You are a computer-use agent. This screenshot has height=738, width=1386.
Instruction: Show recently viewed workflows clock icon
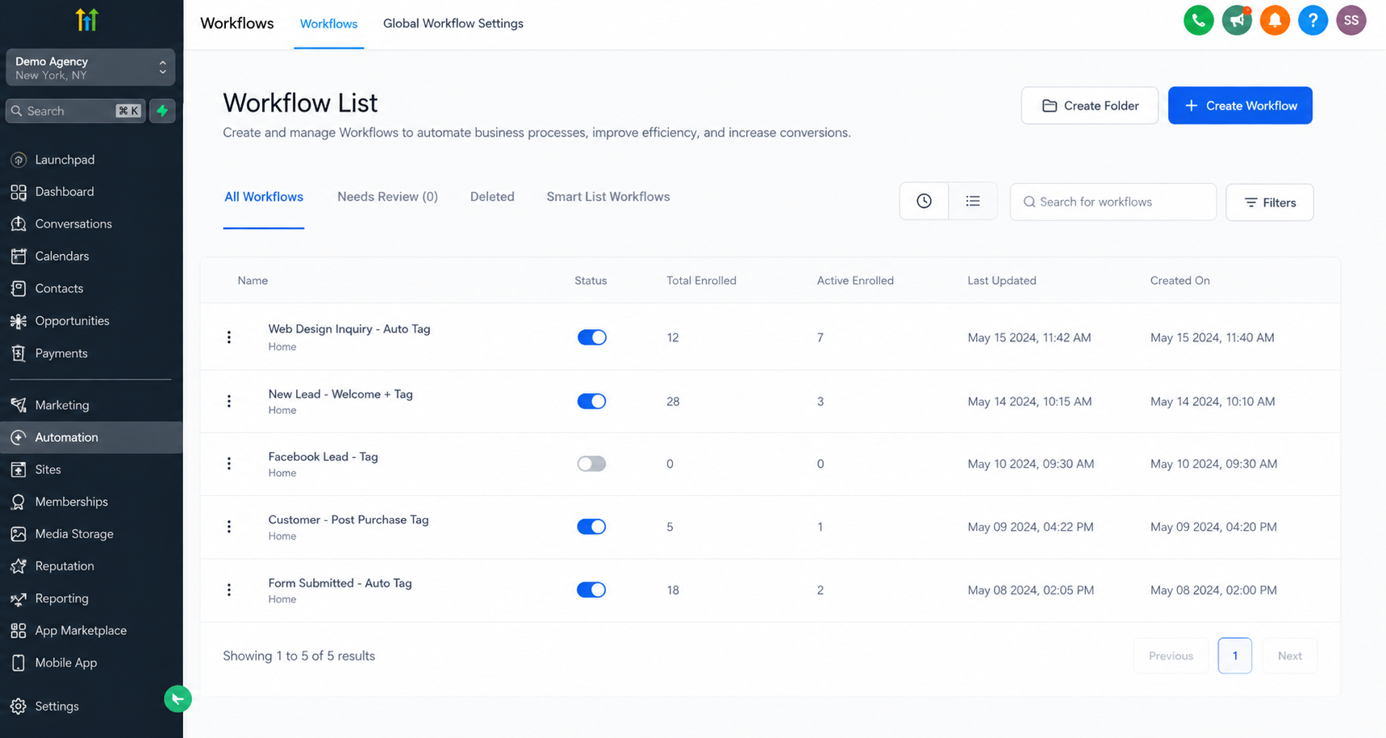click(x=924, y=202)
